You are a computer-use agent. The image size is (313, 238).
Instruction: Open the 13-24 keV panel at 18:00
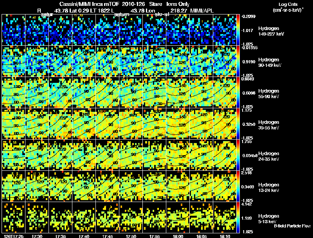178,186
